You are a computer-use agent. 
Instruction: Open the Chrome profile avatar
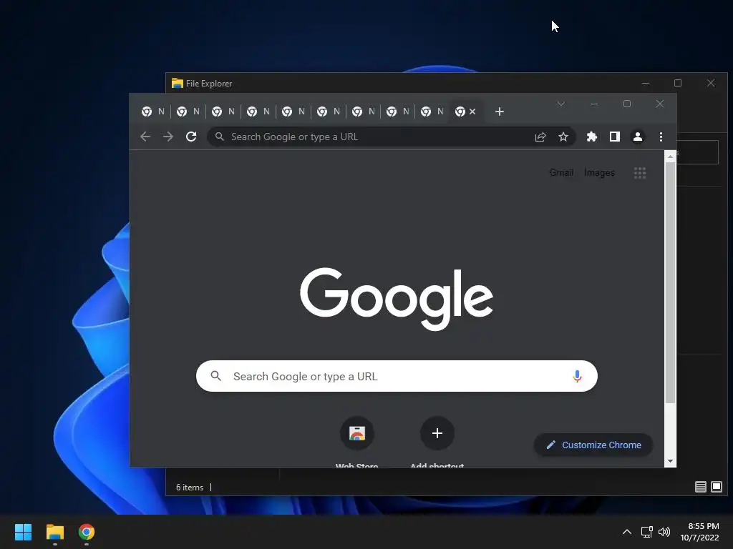pos(638,137)
